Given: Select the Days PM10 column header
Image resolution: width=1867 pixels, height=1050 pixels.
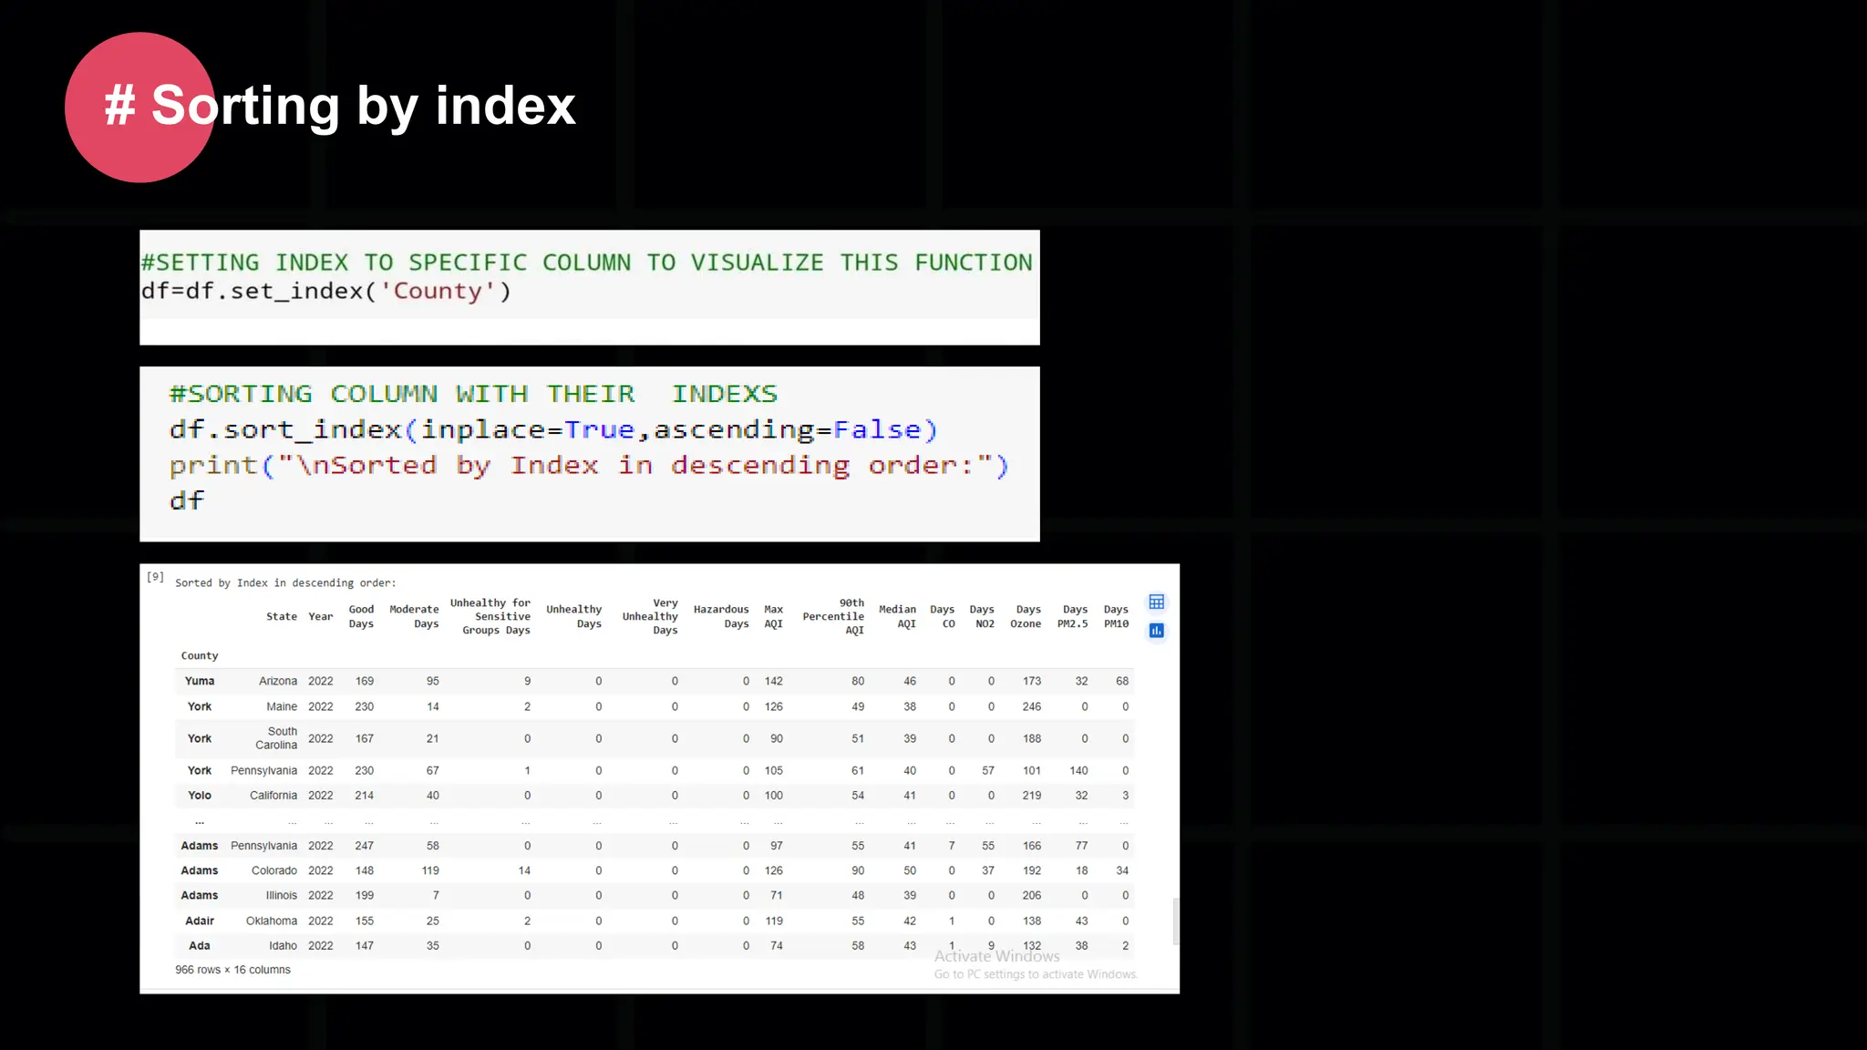Looking at the screenshot, I should [x=1116, y=617].
